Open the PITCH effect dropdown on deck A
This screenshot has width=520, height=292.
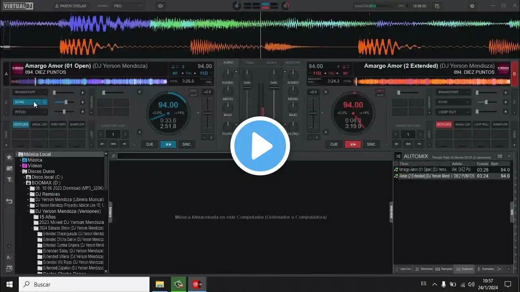(45, 112)
